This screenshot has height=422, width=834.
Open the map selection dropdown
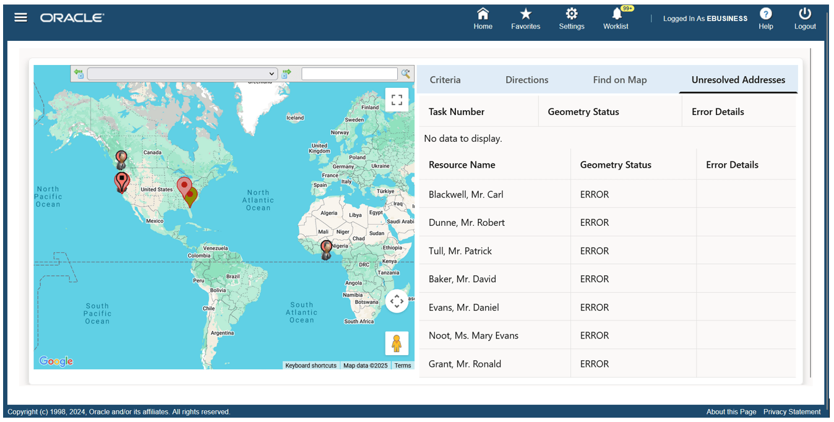point(271,73)
